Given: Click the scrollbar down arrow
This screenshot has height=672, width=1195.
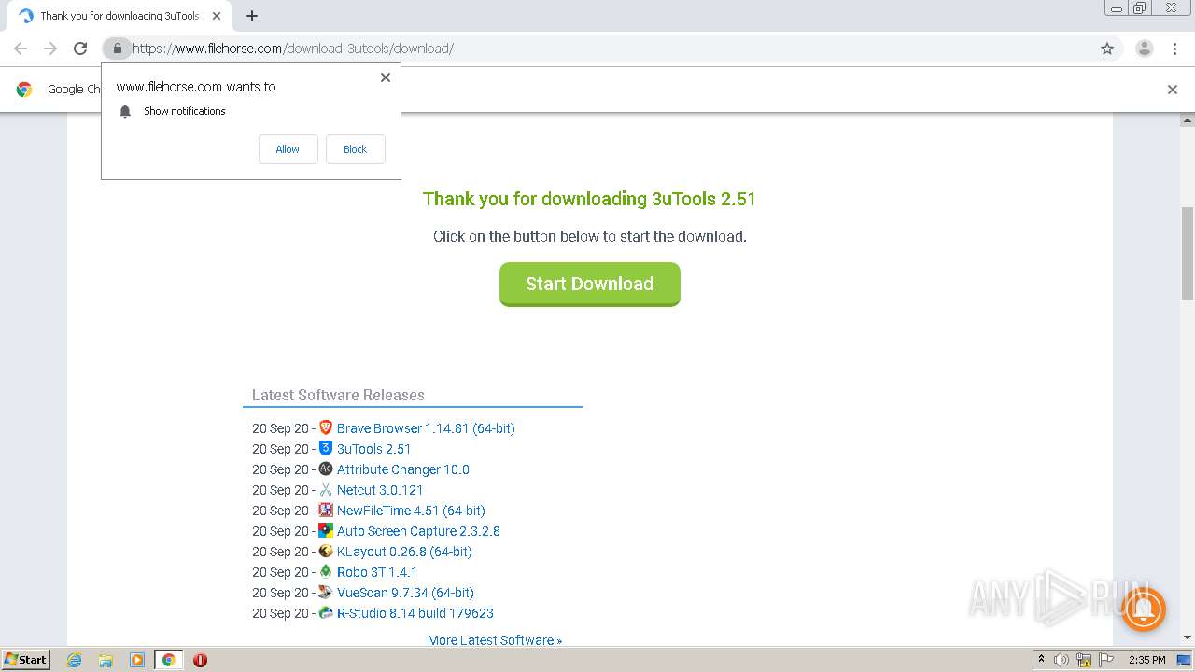Looking at the screenshot, I should coord(1188,638).
